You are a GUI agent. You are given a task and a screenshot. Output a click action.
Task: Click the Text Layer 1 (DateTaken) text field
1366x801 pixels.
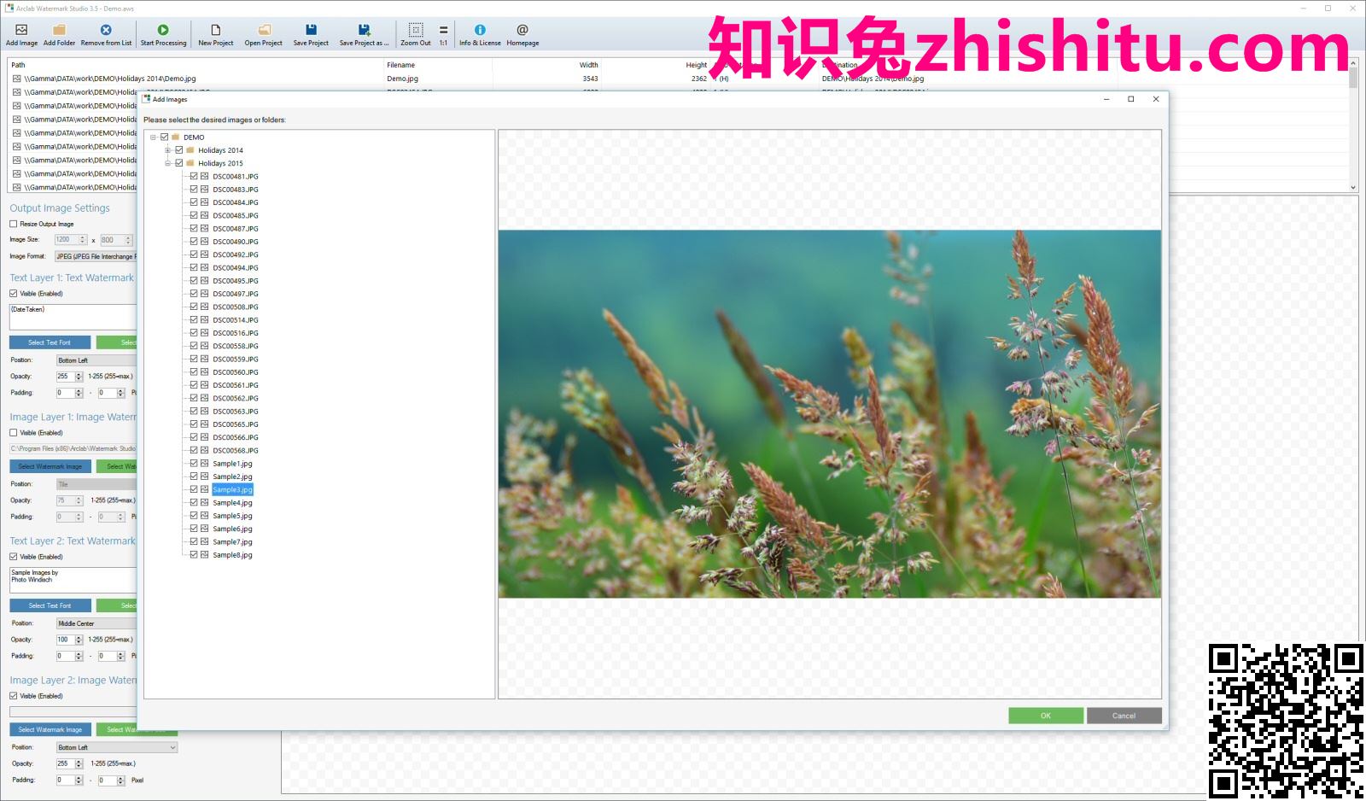click(73, 317)
